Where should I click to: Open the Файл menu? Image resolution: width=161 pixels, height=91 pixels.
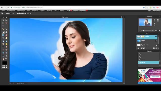[x=3, y=11]
